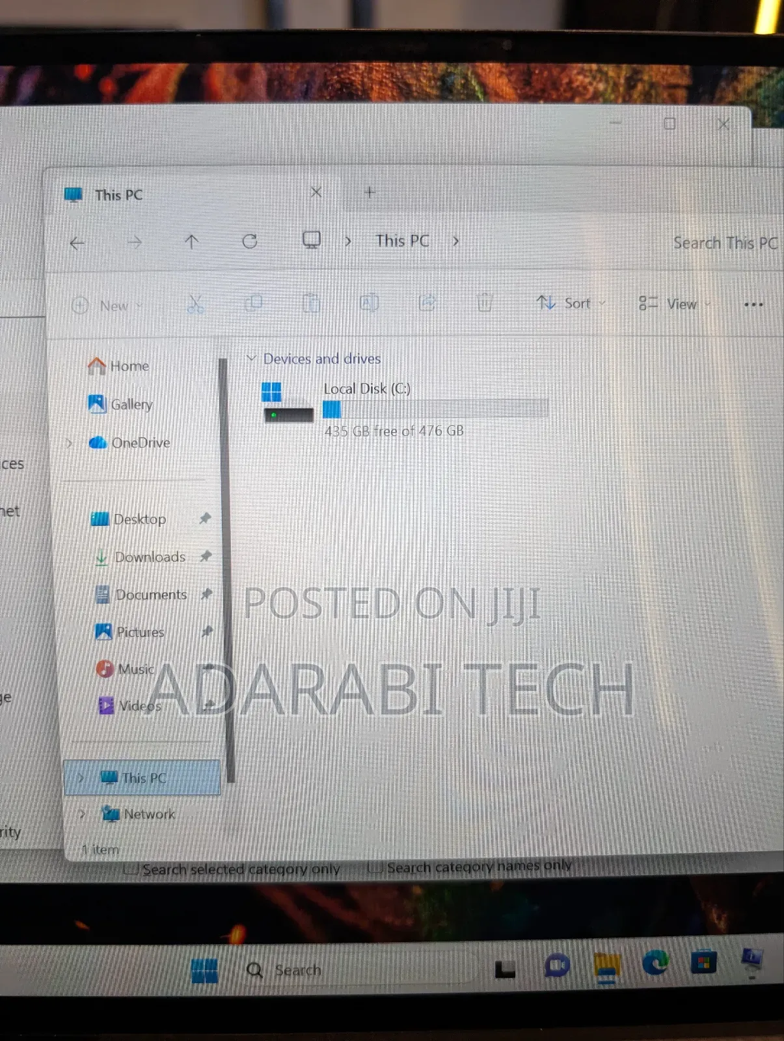This screenshot has width=784, height=1041.
Task: Refresh the This PC view
Action: pos(250,241)
